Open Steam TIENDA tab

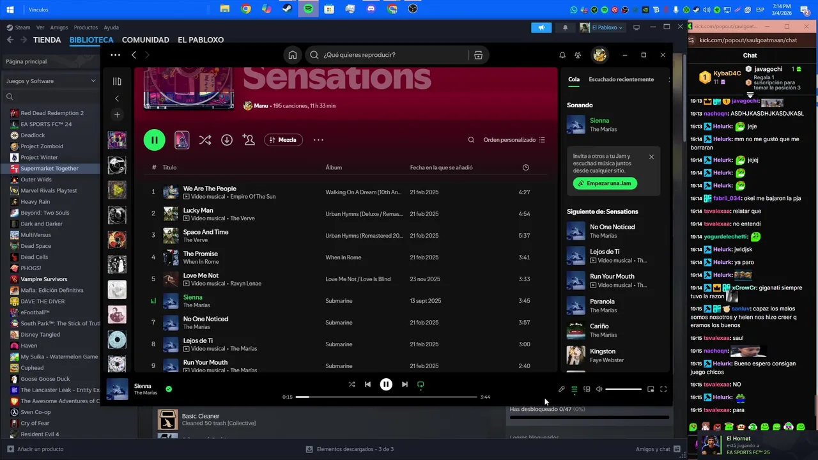pos(47,40)
